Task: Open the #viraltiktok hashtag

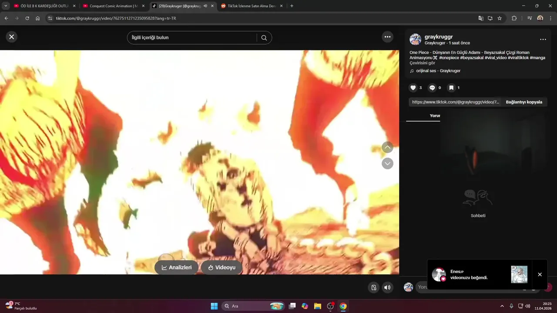Action: [x=518, y=58]
